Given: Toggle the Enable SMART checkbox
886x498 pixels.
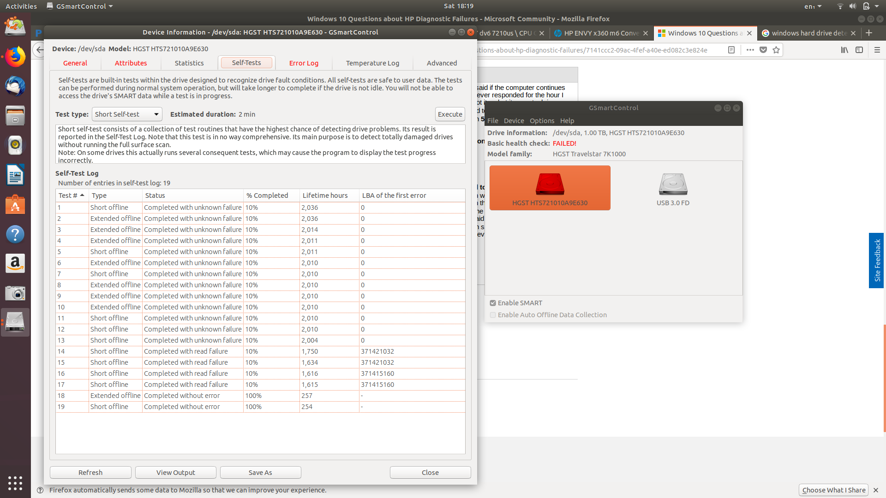Looking at the screenshot, I should (x=493, y=303).
